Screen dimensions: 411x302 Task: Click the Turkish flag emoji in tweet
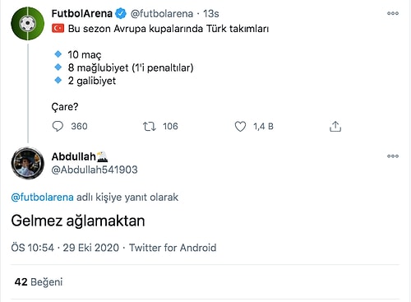coord(58,29)
